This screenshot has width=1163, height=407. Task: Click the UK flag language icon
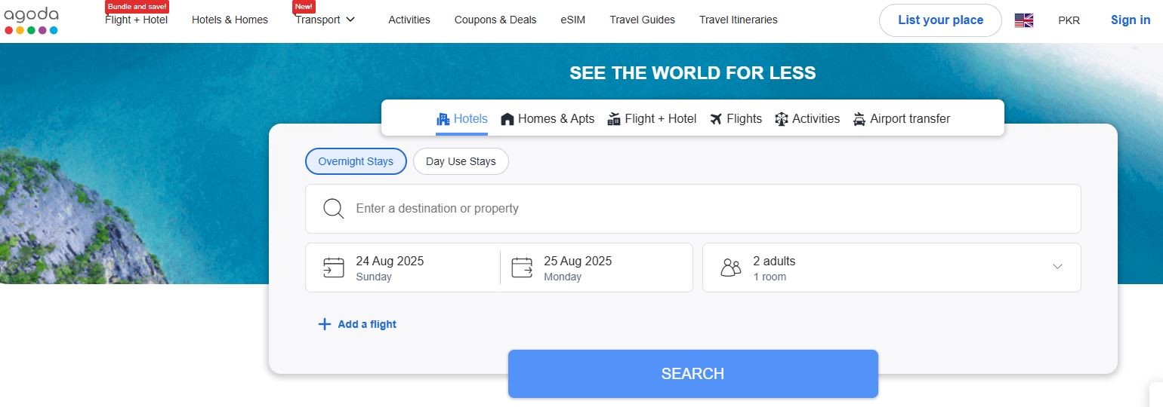1023,20
